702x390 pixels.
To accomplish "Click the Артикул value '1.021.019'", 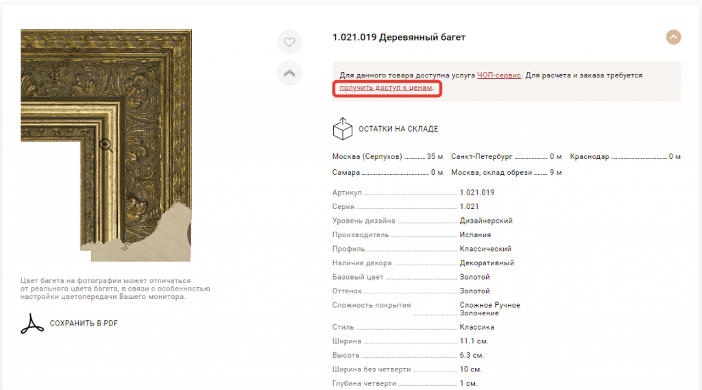I will click(477, 193).
